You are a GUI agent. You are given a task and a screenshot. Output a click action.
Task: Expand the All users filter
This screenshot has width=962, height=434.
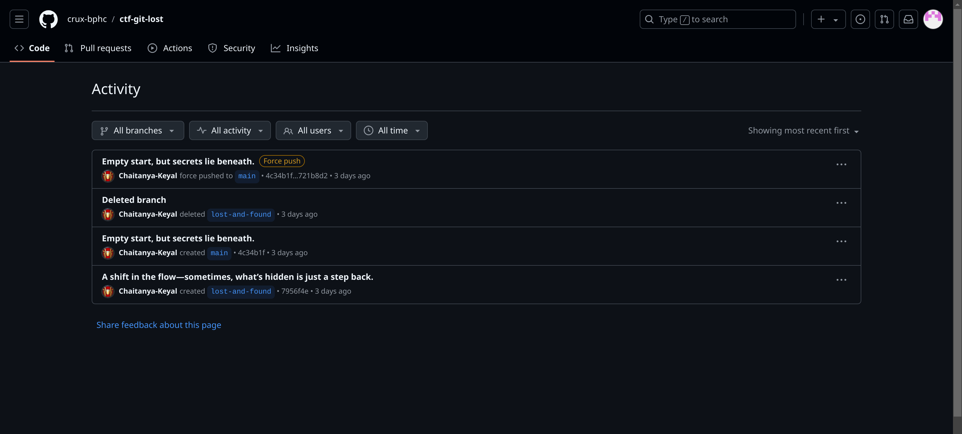313,130
